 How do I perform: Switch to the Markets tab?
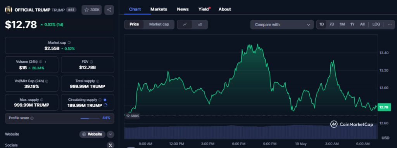tap(159, 9)
